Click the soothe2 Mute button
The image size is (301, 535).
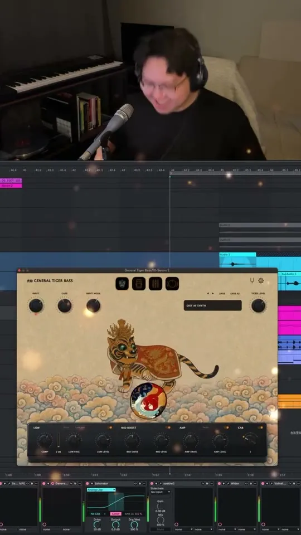161,529
